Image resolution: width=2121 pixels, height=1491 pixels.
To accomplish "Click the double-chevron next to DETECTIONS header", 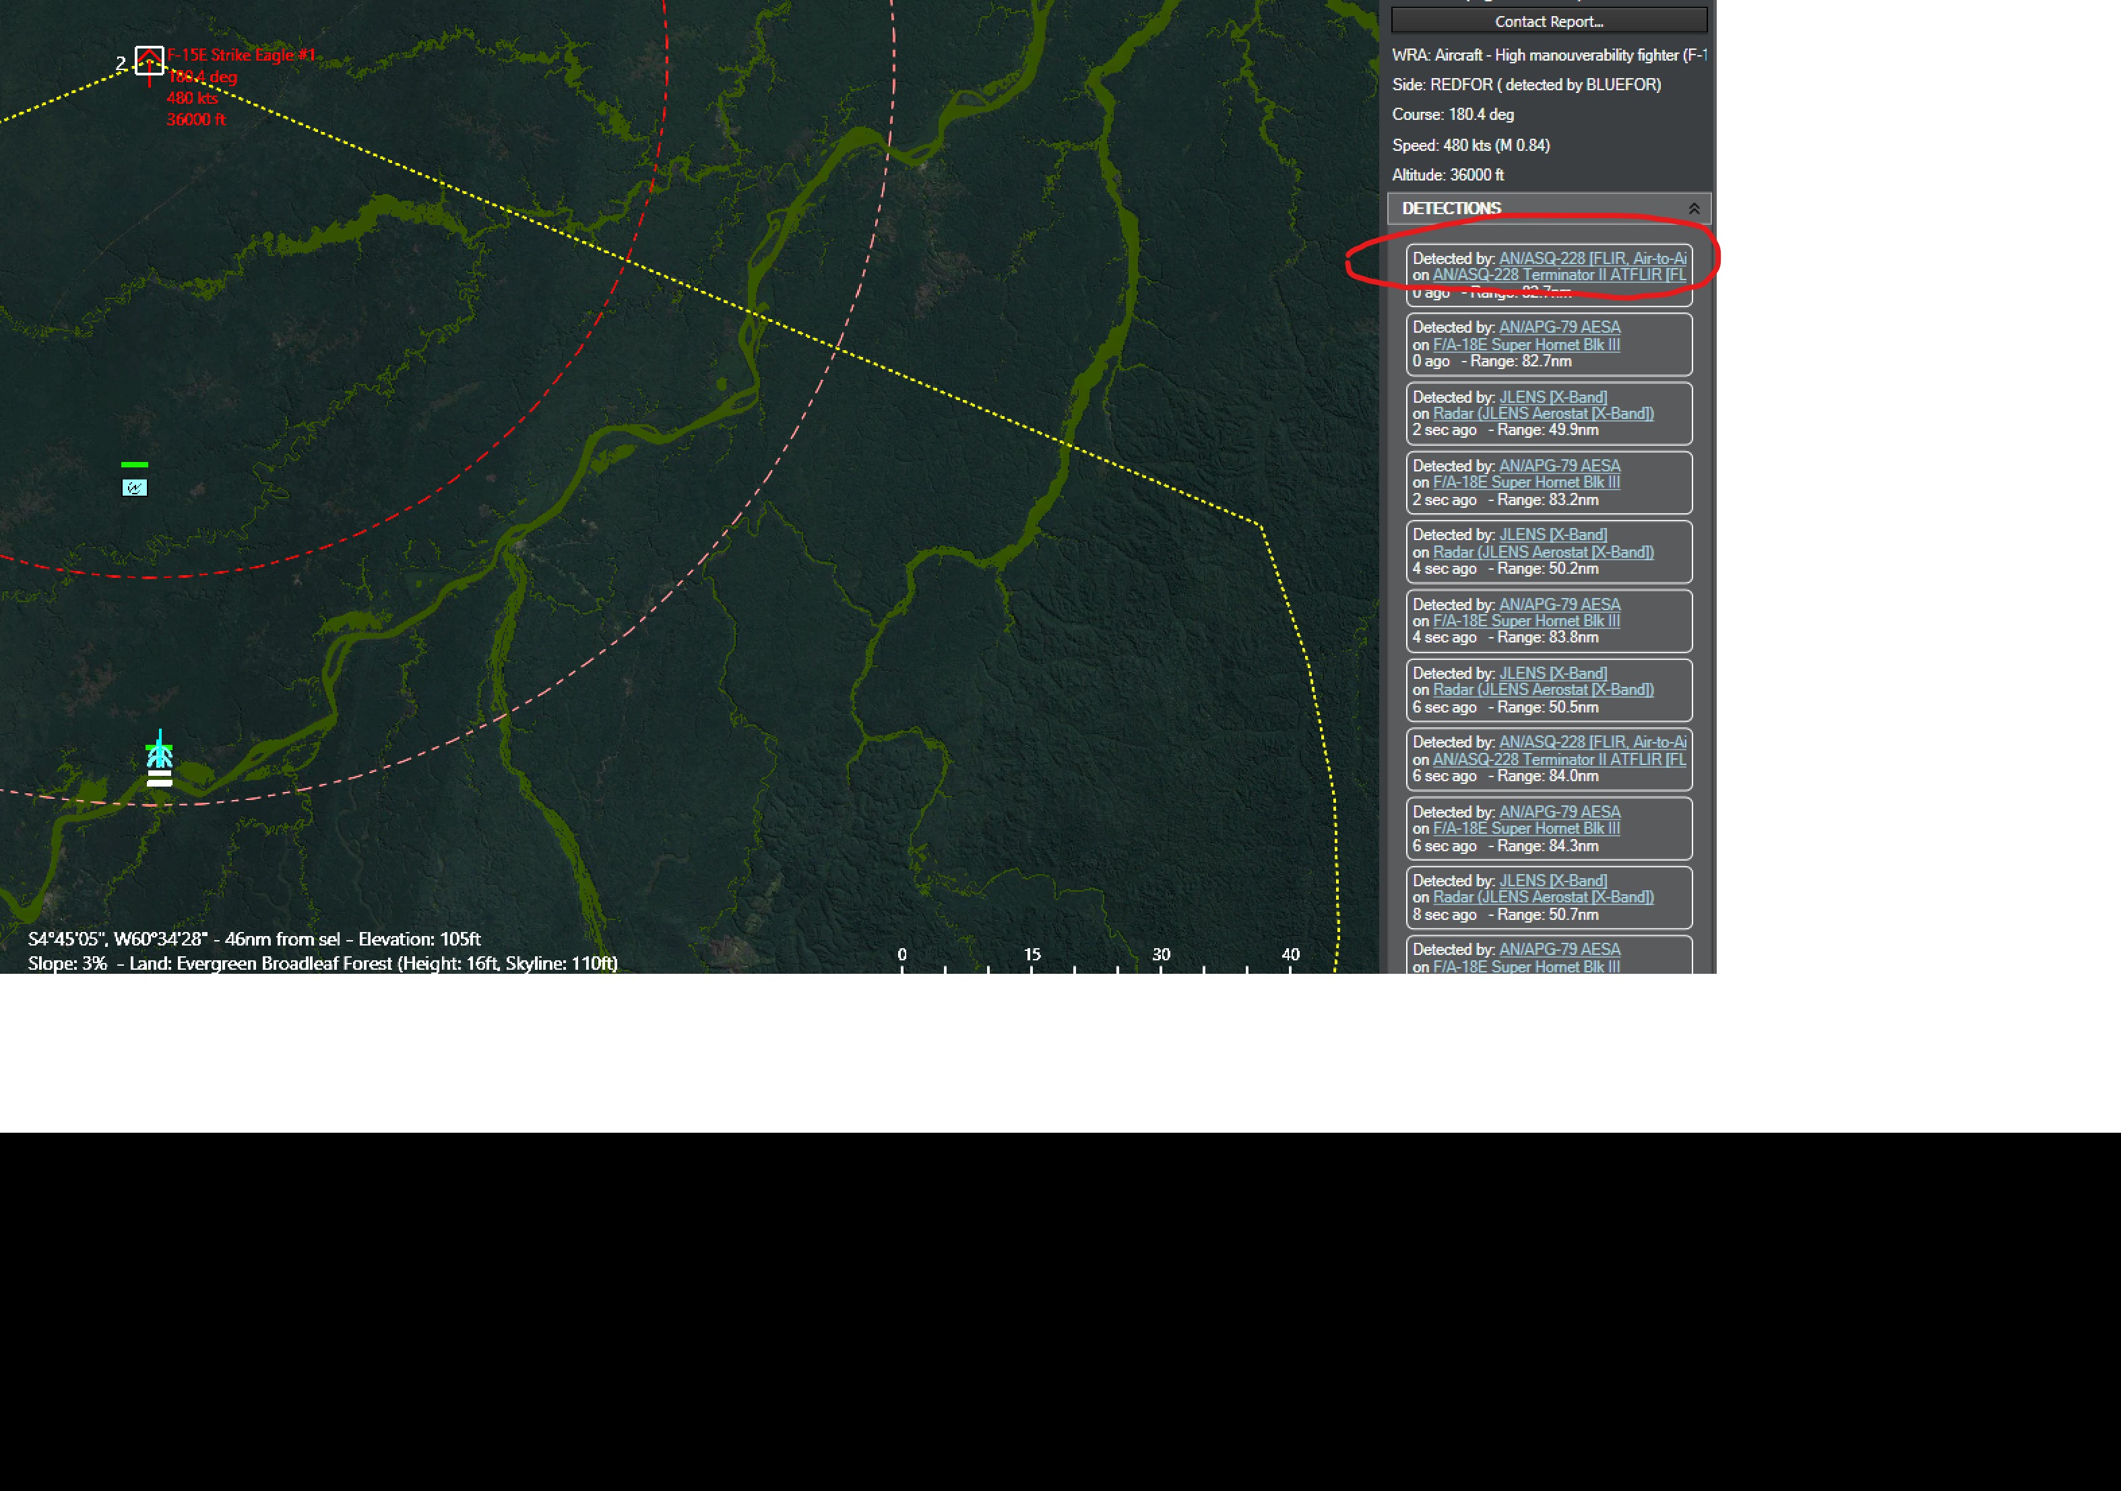I will click(x=1695, y=207).
